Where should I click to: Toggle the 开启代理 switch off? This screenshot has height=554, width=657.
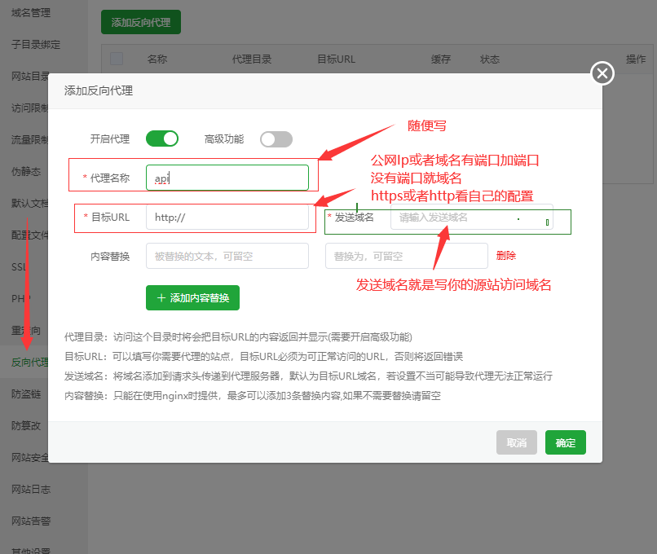[x=161, y=138]
